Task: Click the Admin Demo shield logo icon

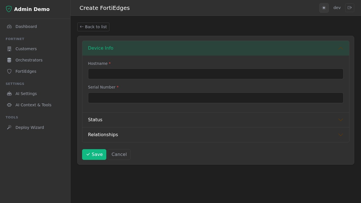Action: [x=9, y=9]
